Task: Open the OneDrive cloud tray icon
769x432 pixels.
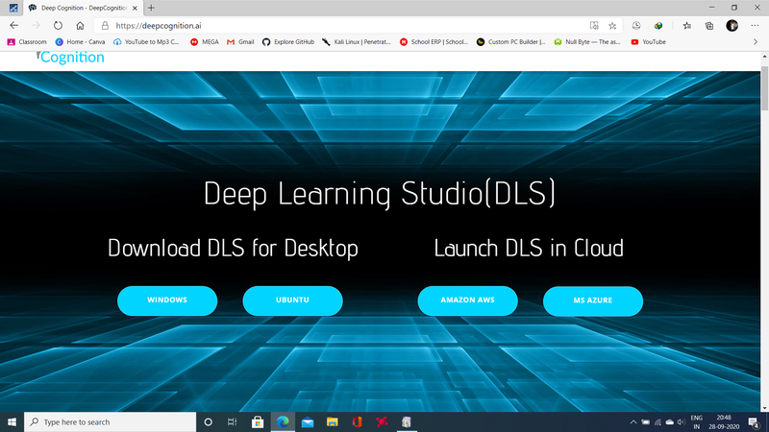Action: [669, 421]
